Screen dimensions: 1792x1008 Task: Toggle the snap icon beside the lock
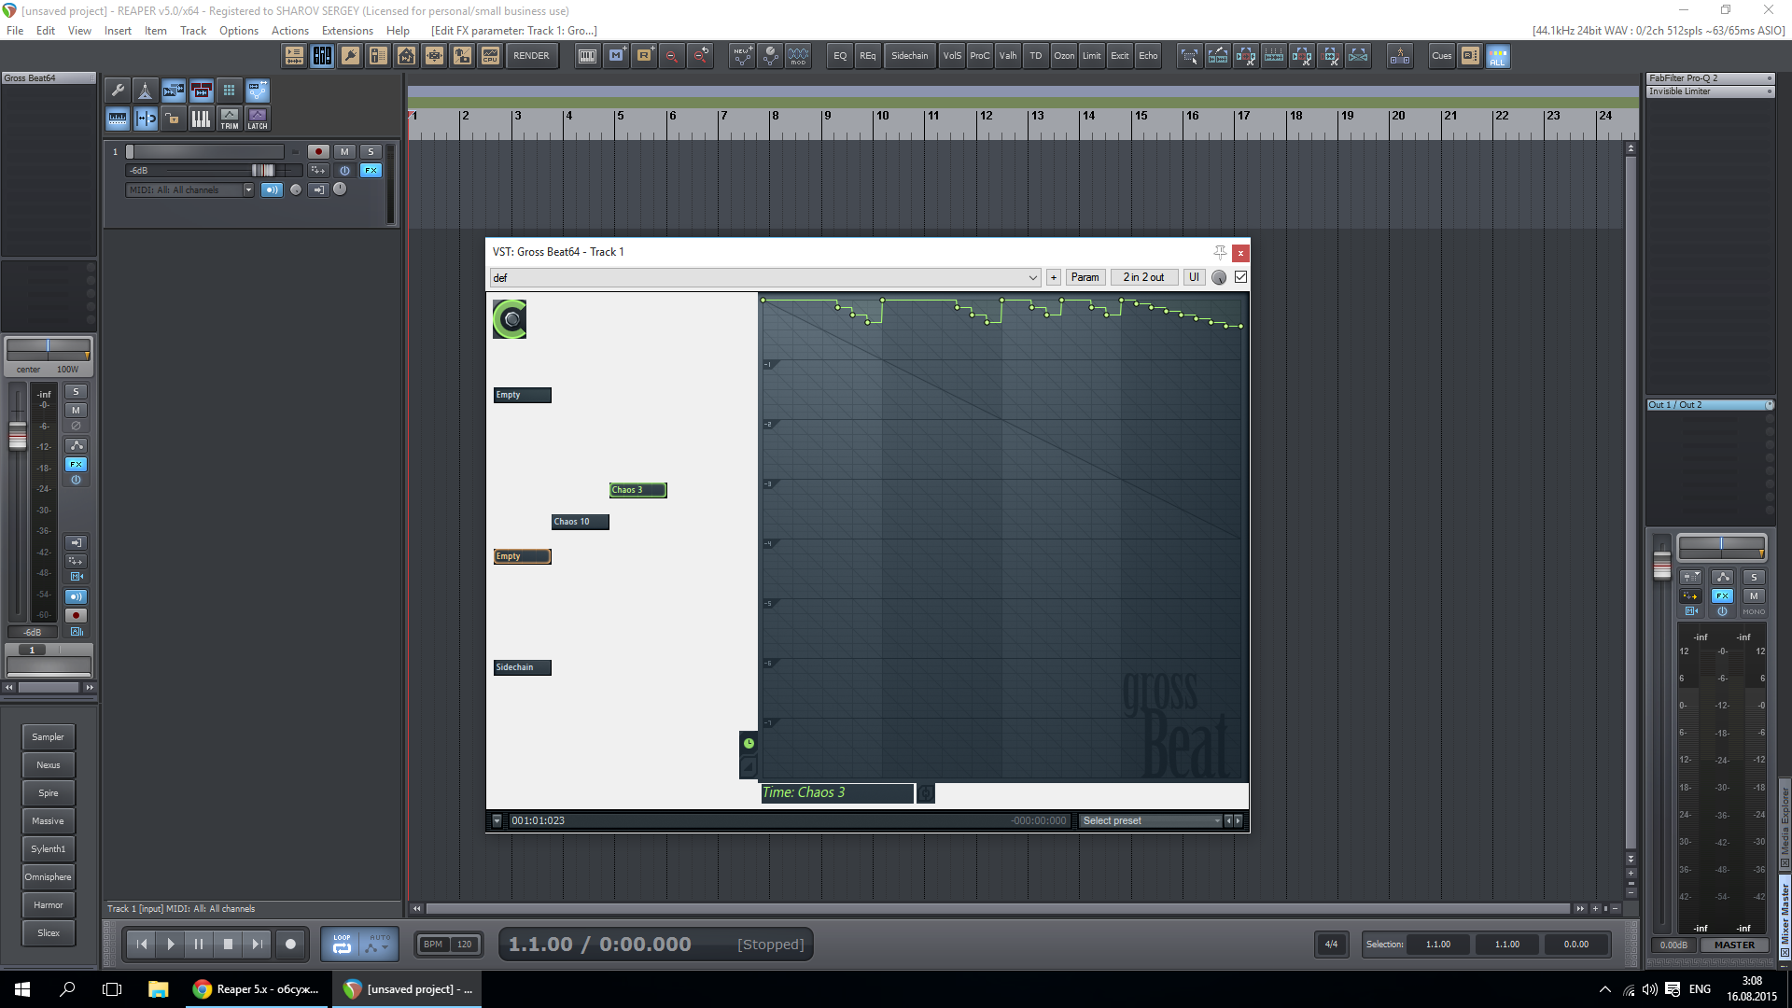click(146, 119)
